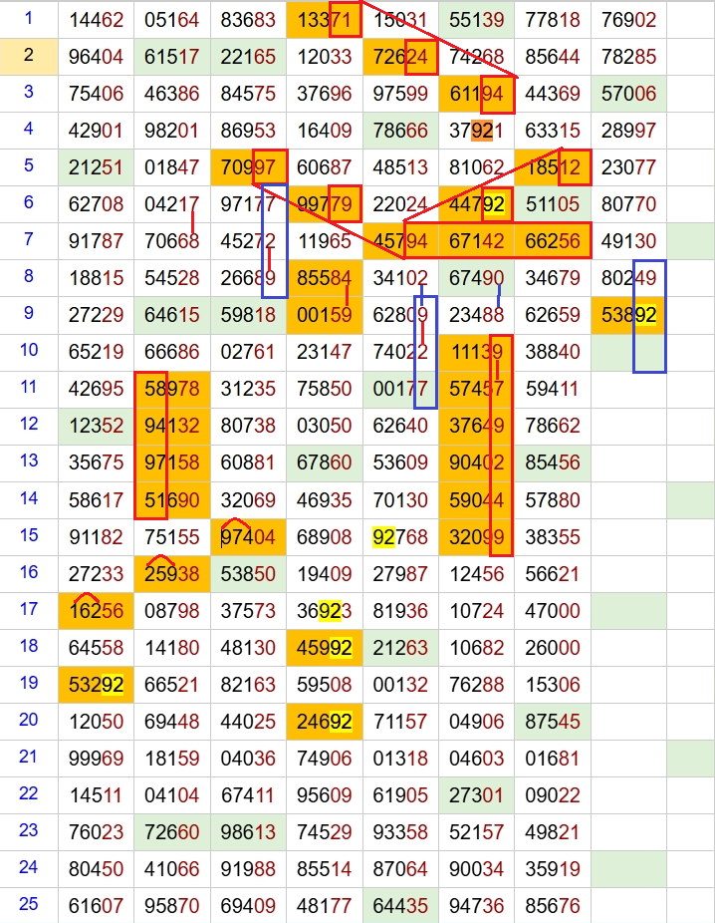The width and height of the screenshot is (715, 923).
Task: Select the orange cell containing 67142
Action: (x=476, y=241)
